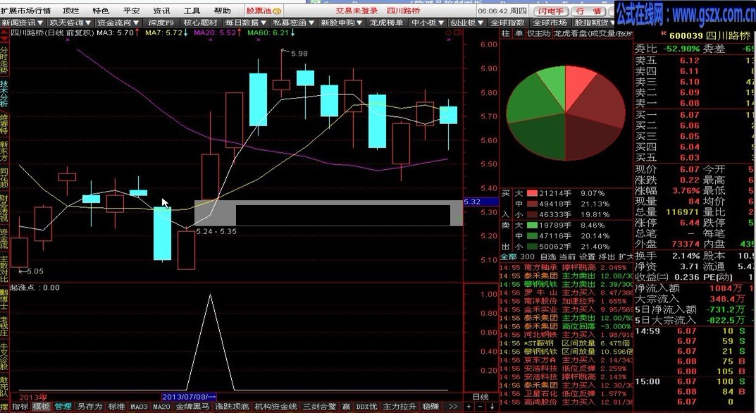Open the 扩展市场行情 menu
Image resolution: width=756 pixels, height=413 pixels.
click(26, 11)
